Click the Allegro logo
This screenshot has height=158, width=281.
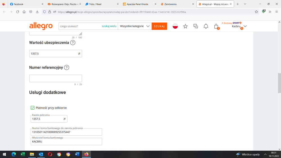point(41,26)
